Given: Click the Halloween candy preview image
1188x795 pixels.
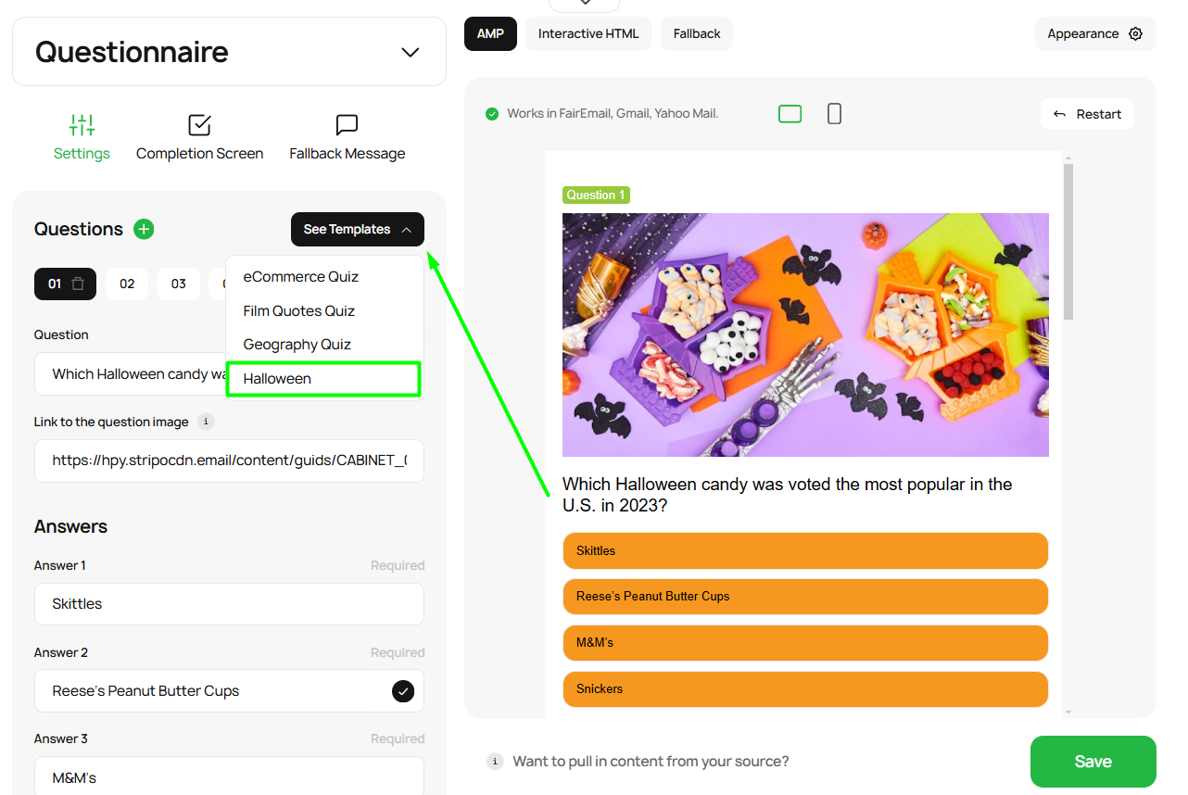Looking at the screenshot, I should click(805, 334).
